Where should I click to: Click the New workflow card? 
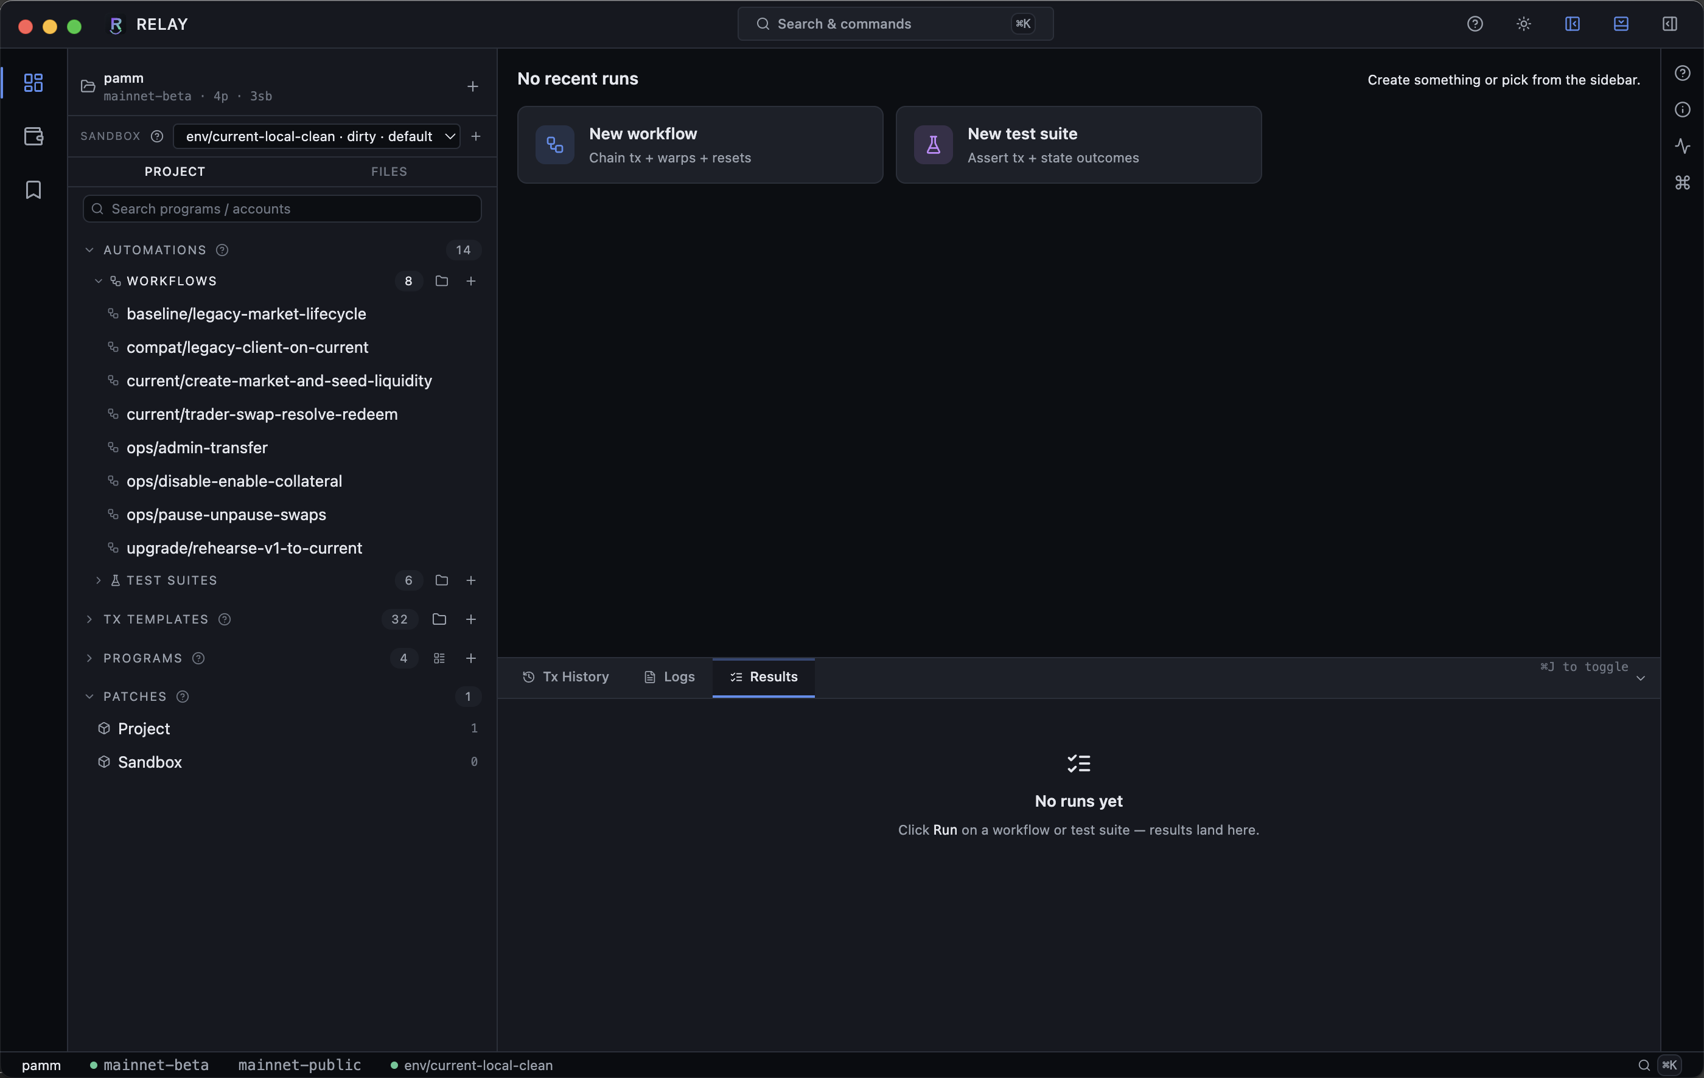tap(700, 145)
